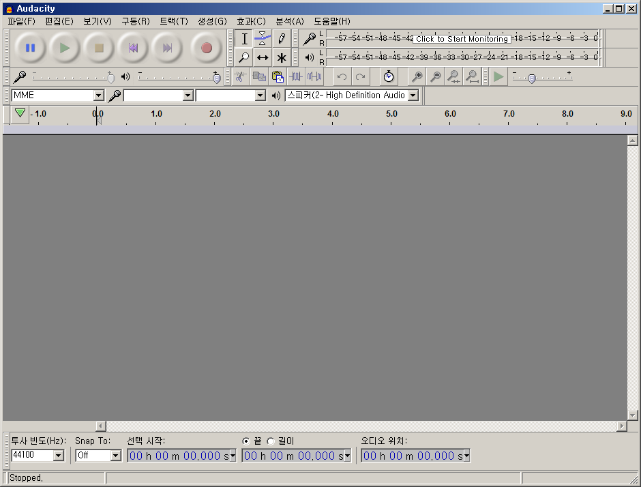Click the Fit Project zoom icon

[472, 76]
